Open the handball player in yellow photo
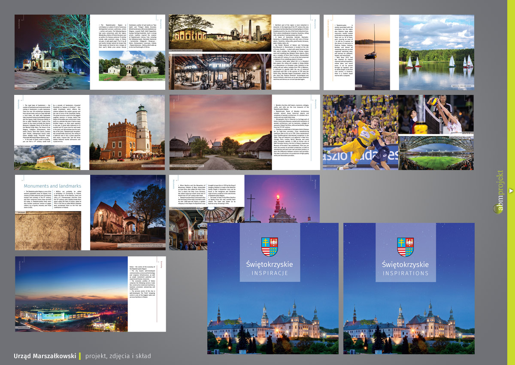515x365 pixels. click(x=360, y=132)
